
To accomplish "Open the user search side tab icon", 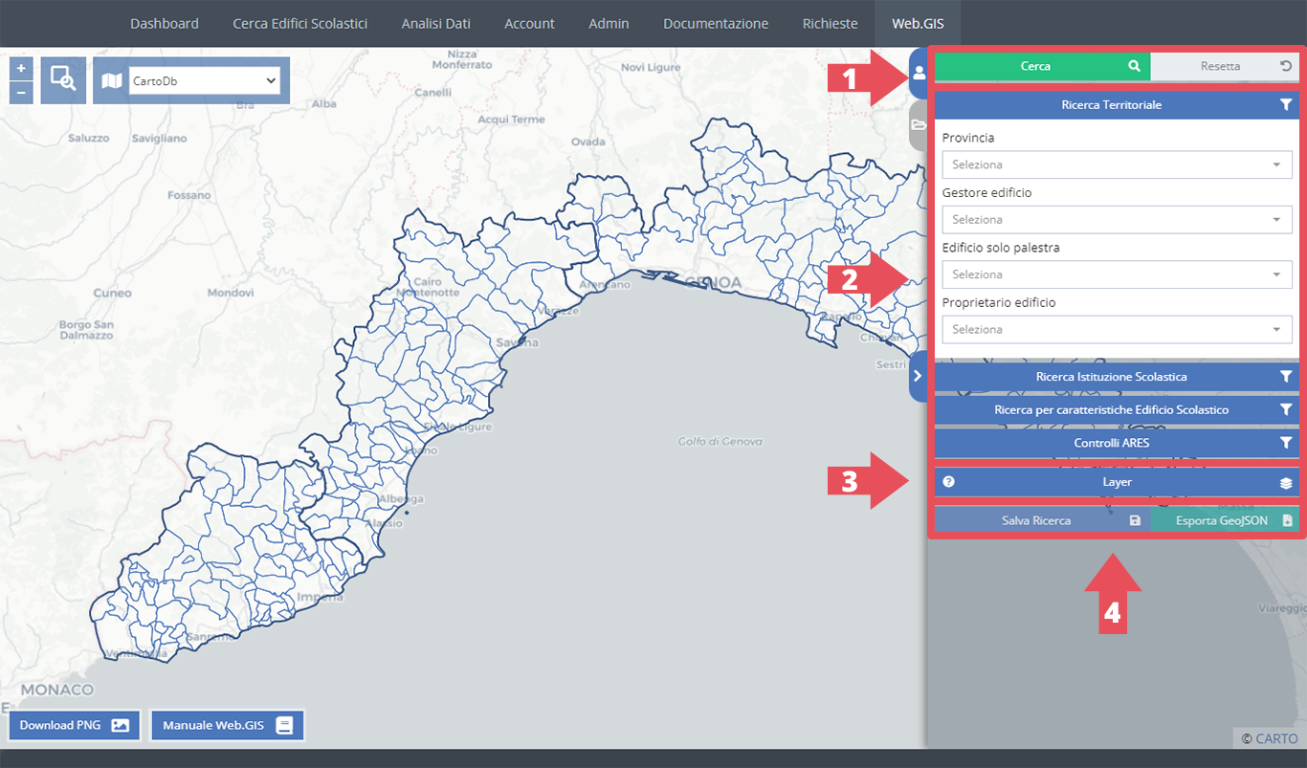I will [x=919, y=73].
